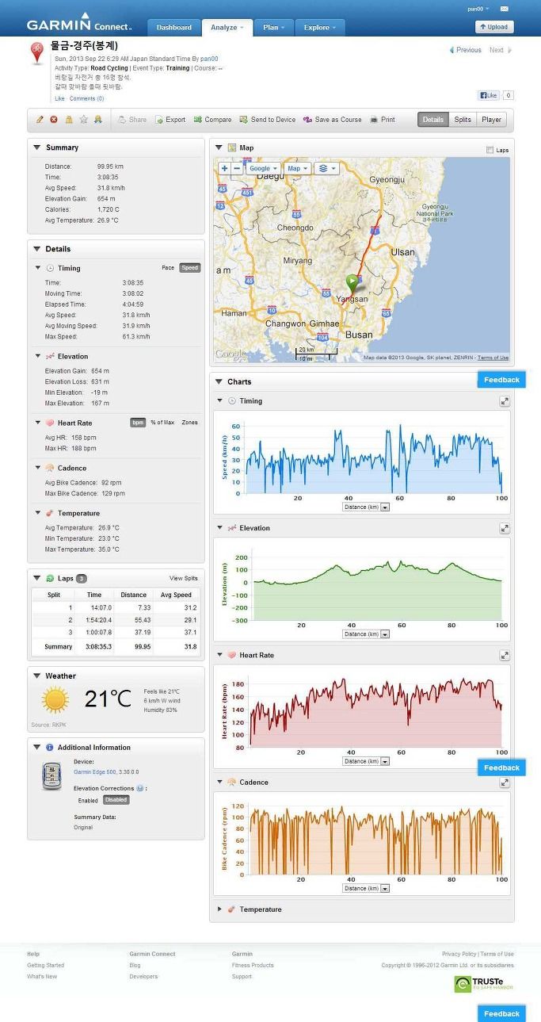Open the Plan menu tab
This screenshot has height=1022, width=541.
pyautogui.click(x=274, y=27)
